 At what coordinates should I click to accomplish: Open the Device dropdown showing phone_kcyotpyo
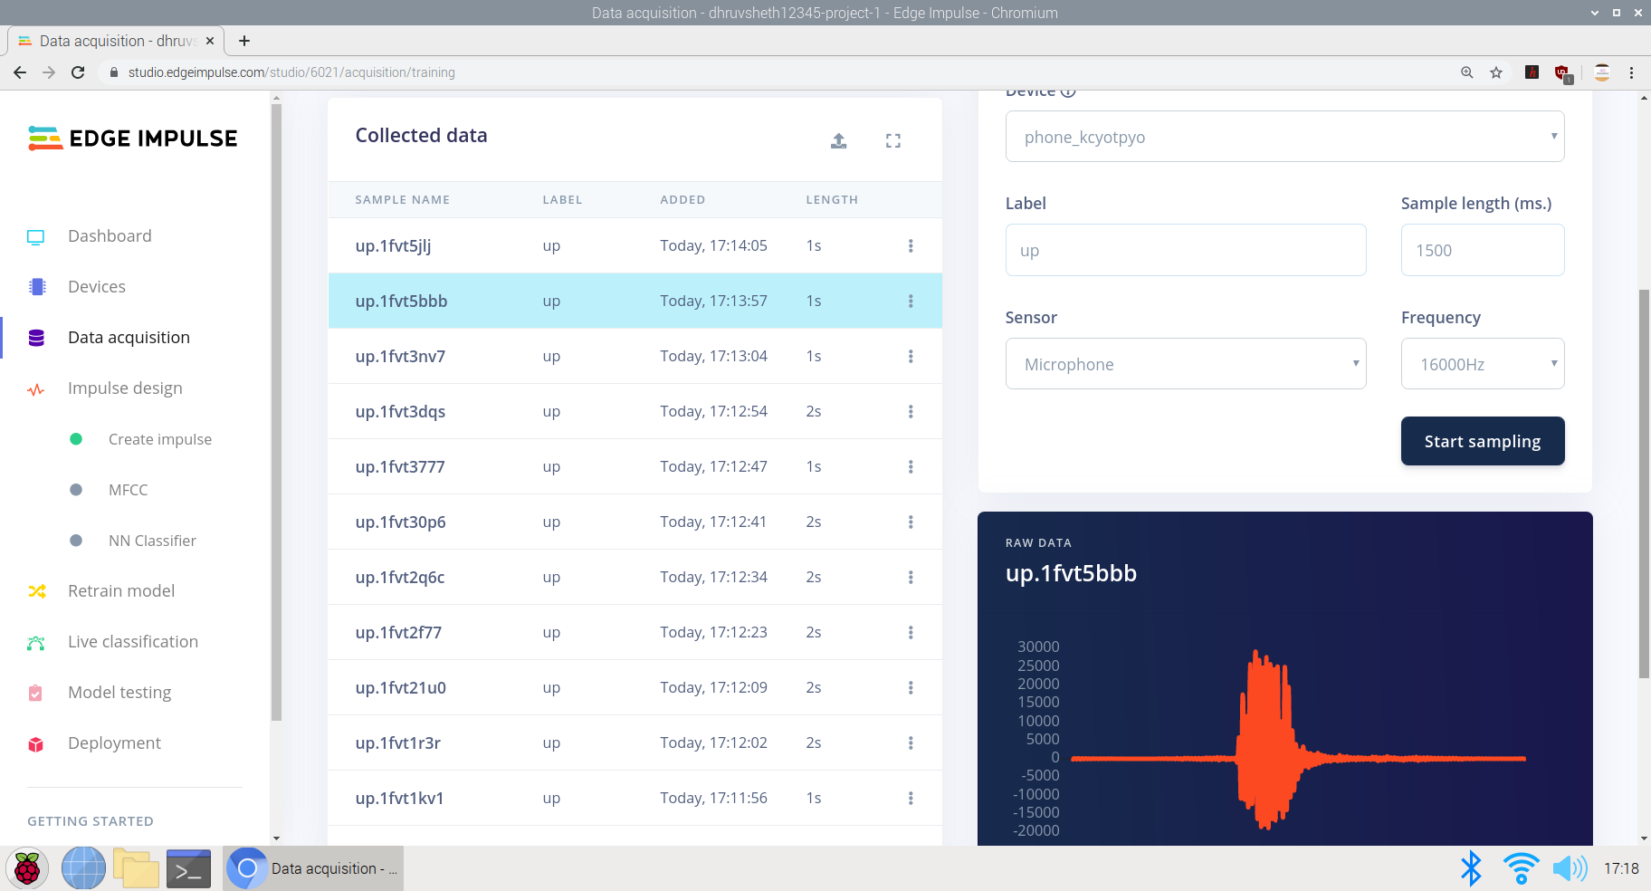[x=1284, y=137]
